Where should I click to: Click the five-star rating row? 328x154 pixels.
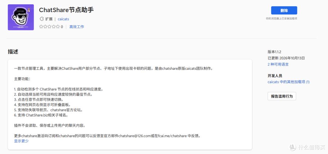tap(50, 27)
